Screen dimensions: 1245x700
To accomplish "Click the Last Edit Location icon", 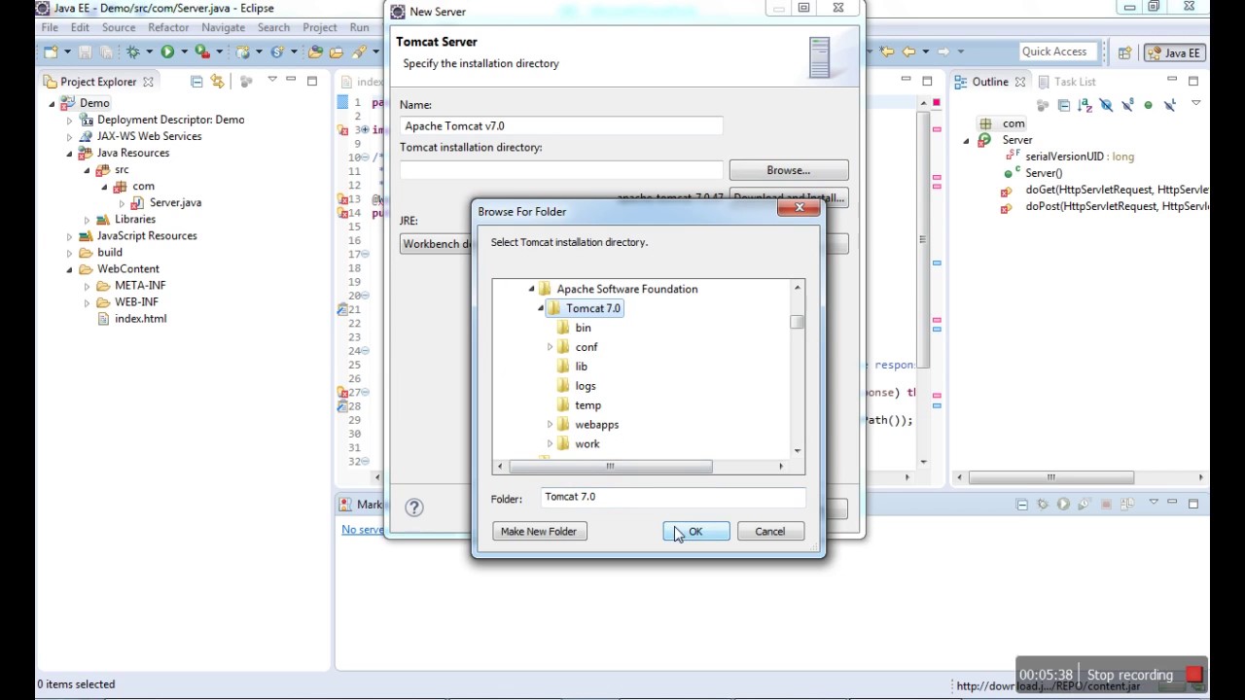I will [886, 52].
